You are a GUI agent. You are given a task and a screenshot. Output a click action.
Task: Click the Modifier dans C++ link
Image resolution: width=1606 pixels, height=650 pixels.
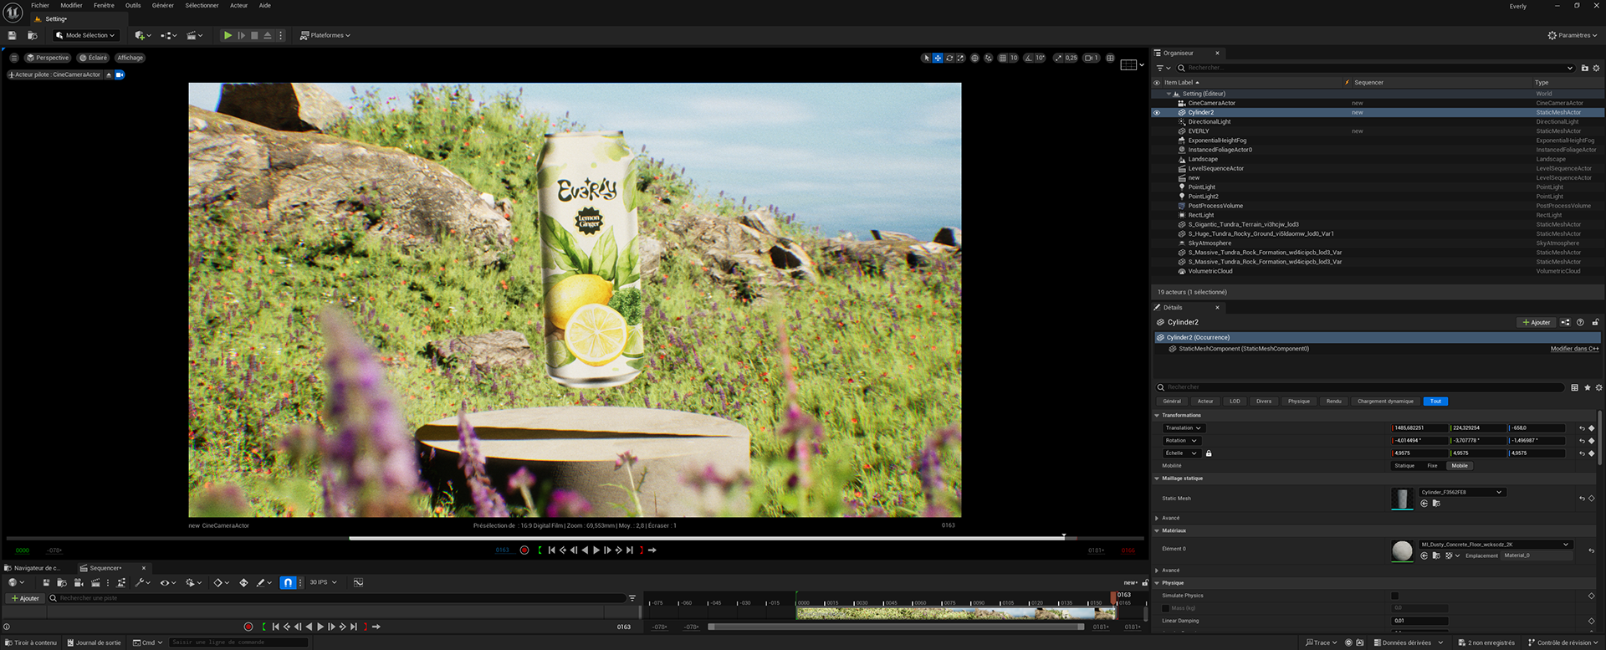(1574, 349)
